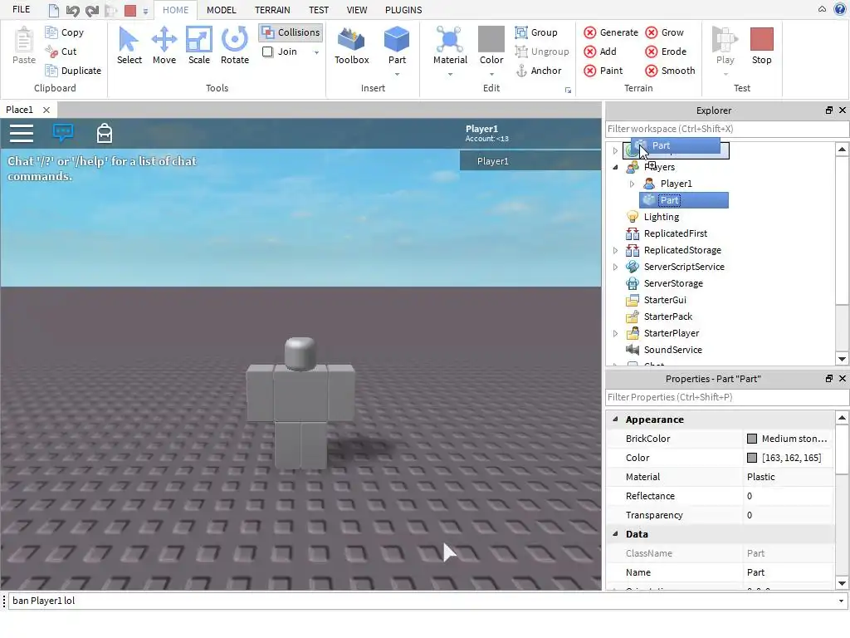Select ServerStorage in the Explorer
The height and width of the screenshot is (638, 850).
point(673,284)
